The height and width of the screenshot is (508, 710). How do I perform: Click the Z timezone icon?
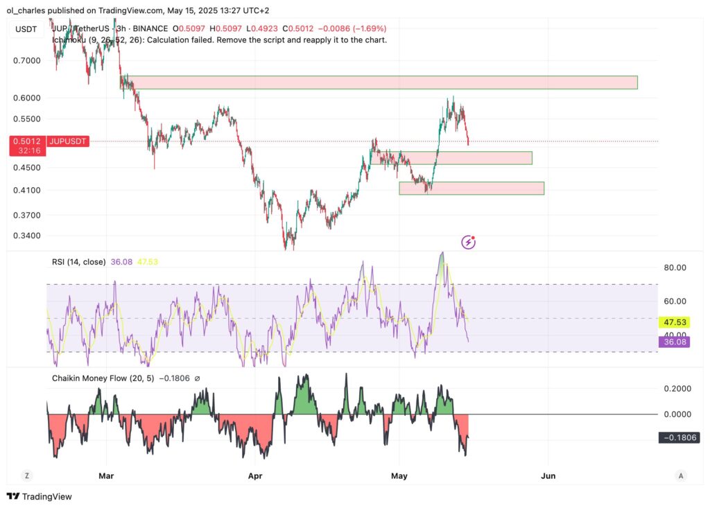[27, 475]
